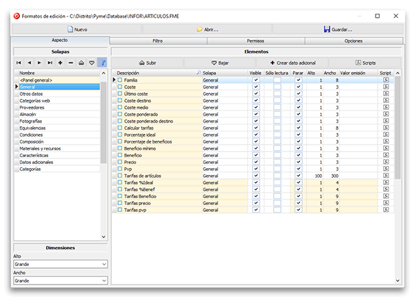Switch to the Permisos tab

coord(255,41)
